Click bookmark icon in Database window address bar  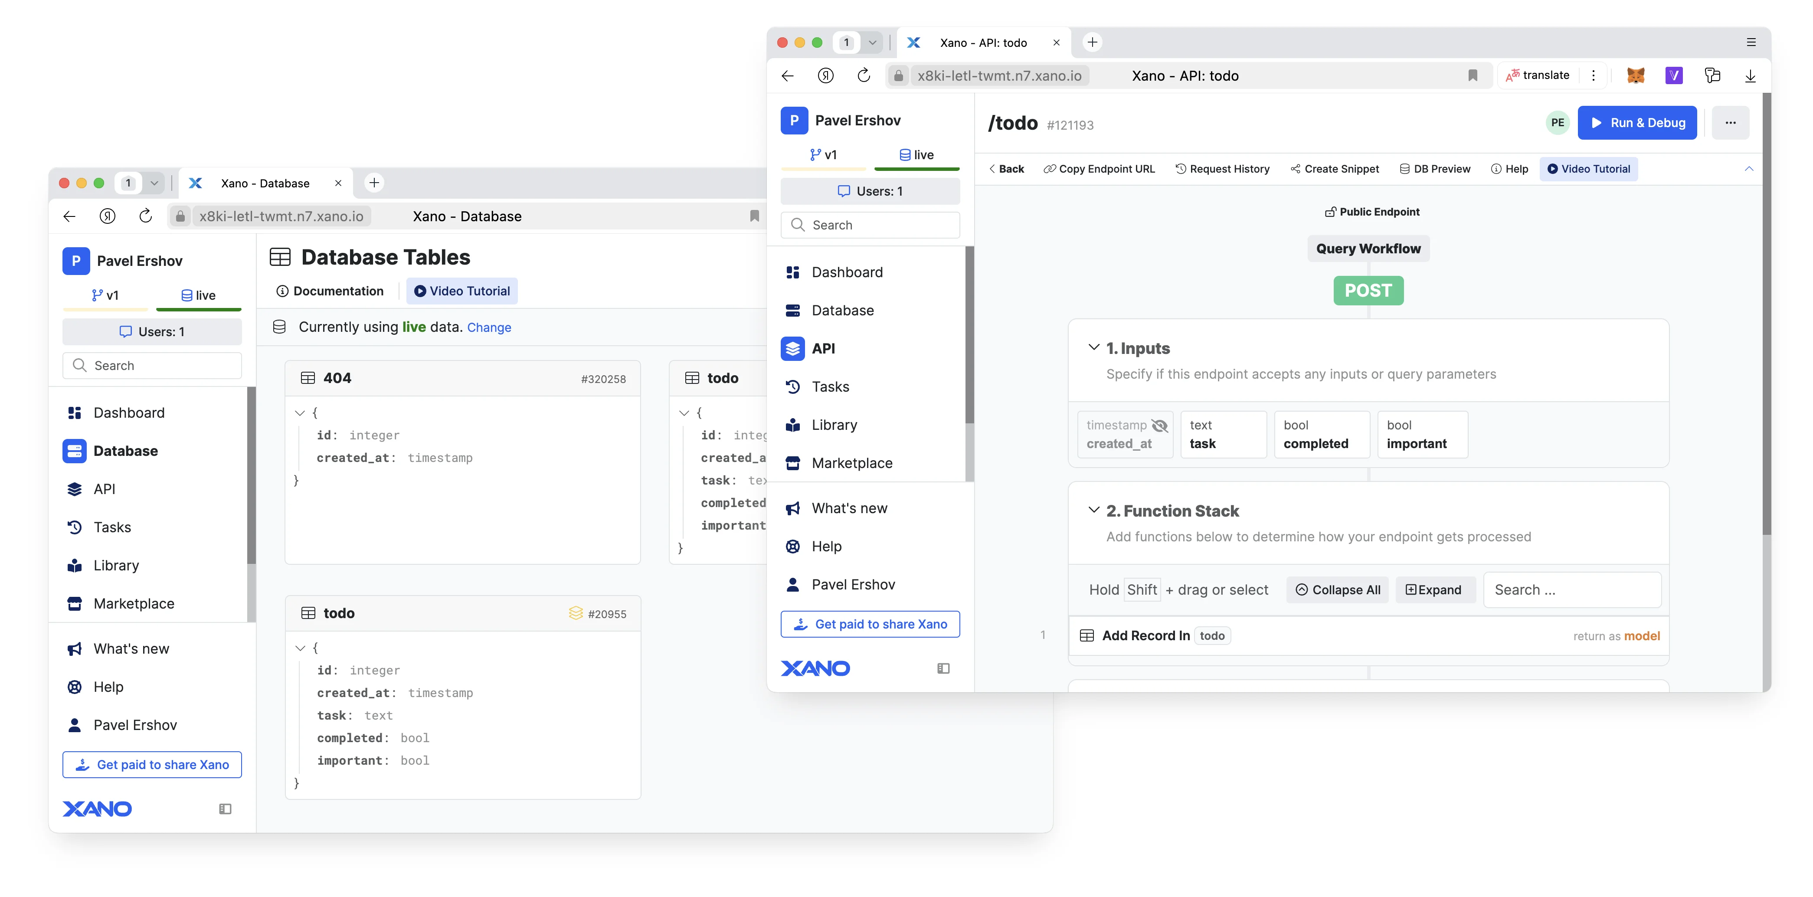coord(755,216)
